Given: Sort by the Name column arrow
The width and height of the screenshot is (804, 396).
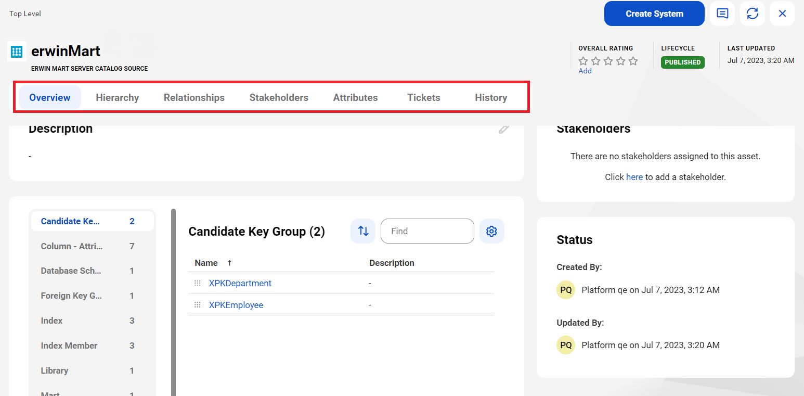Looking at the screenshot, I should [x=229, y=263].
